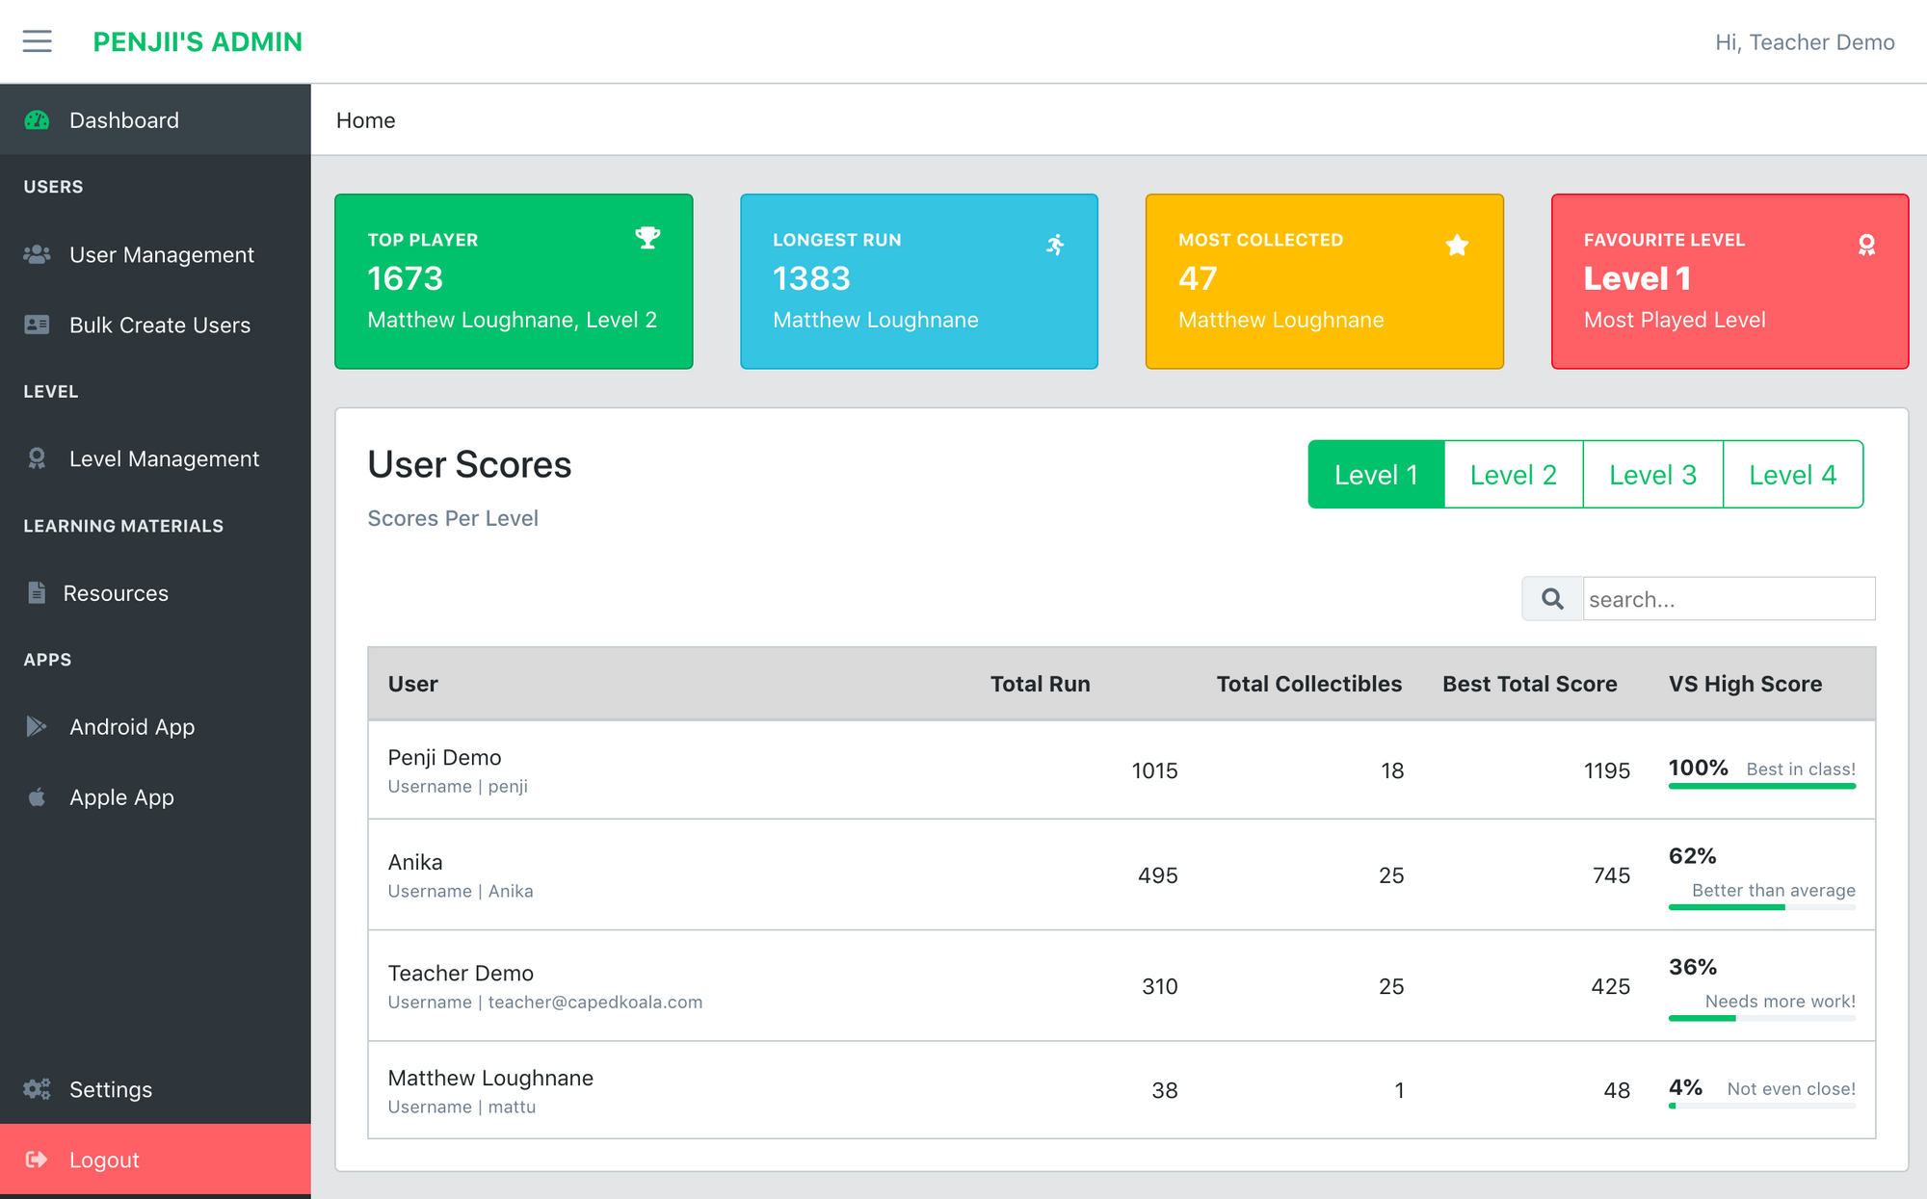Click the Apple App logo icon

(x=37, y=796)
